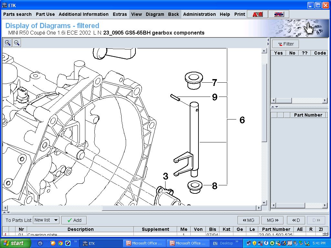Viewport: 331px width, 248px height.
Task: Click the Filter button
Action: point(285,44)
